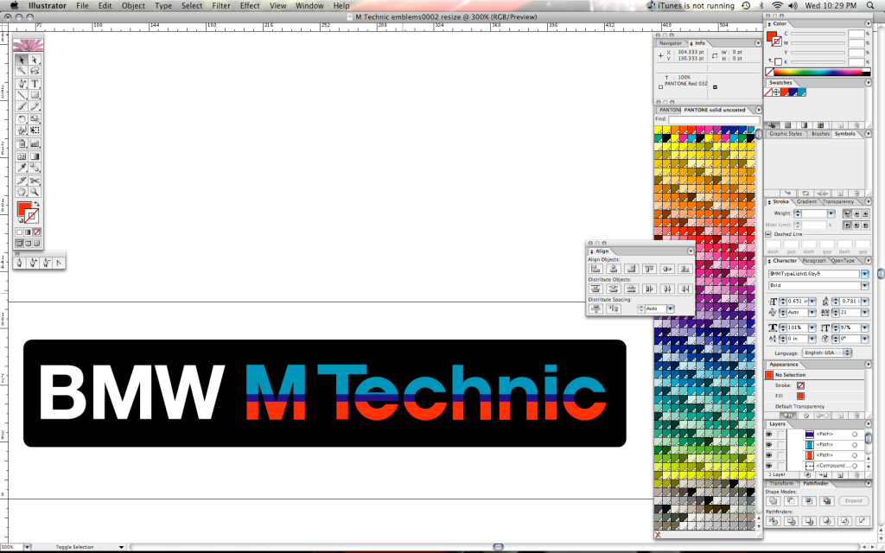Select the Free Transform tool
Image resolution: width=885 pixels, height=553 pixels.
(x=35, y=130)
